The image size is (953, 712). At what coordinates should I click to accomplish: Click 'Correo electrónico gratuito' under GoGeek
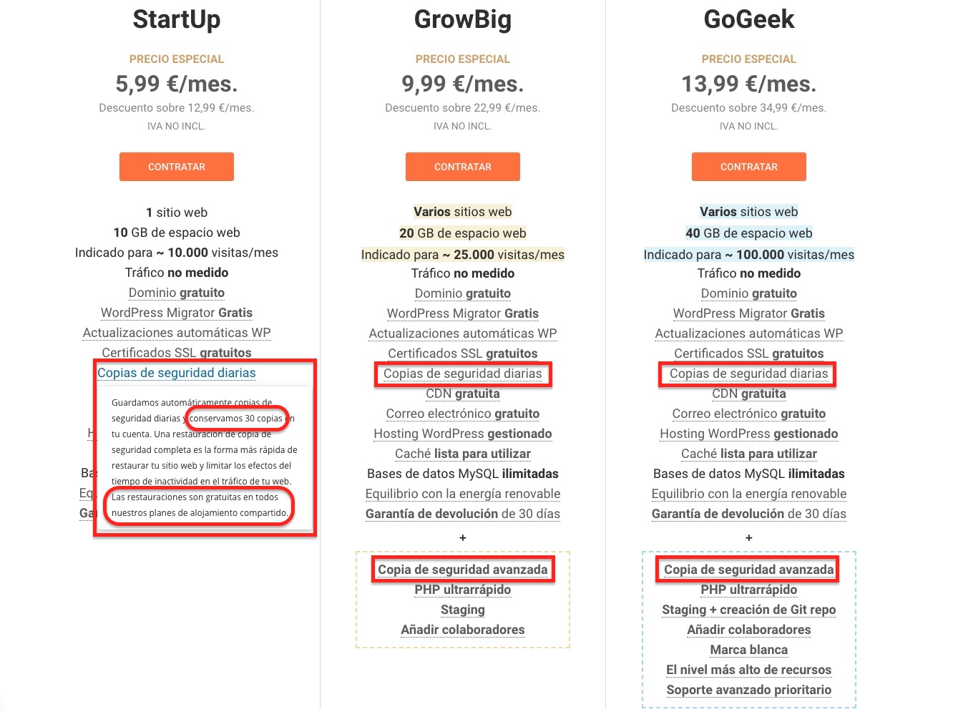point(748,414)
